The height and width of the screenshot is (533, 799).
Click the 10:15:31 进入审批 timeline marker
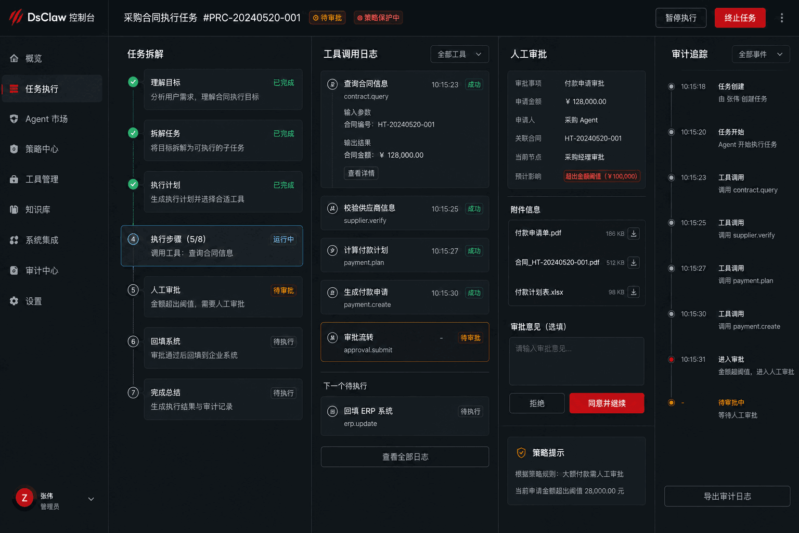(x=671, y=360)
